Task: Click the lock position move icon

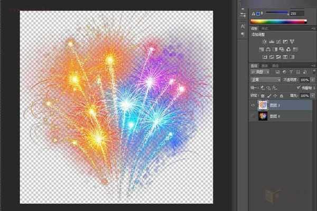Action: pos(274,95)
